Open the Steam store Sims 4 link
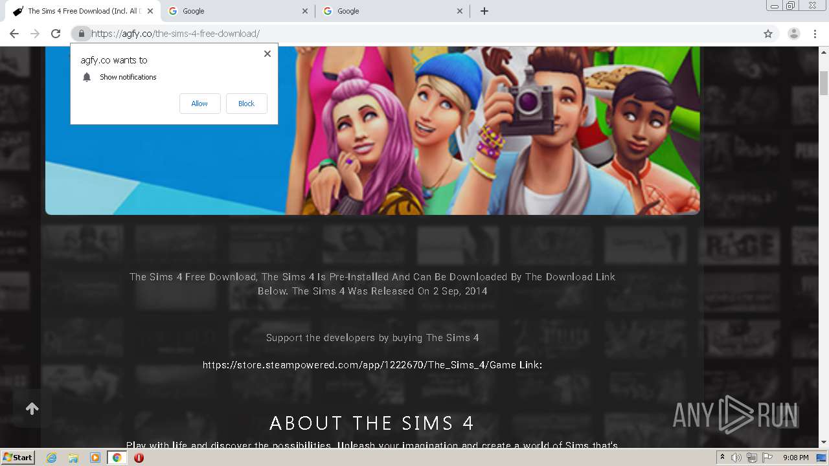The width and height of the screenshot is (829, 466). click(x=372, y=365)
